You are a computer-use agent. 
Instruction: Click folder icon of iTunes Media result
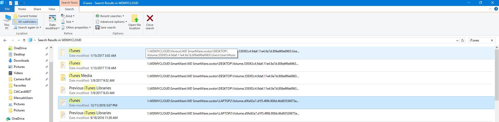coord(63,78)
